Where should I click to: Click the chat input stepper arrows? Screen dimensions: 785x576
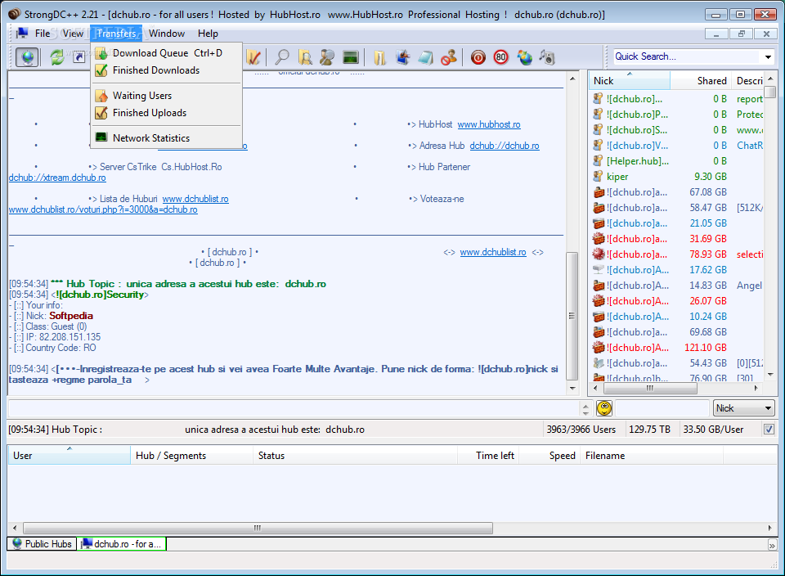tap(585, 409)
